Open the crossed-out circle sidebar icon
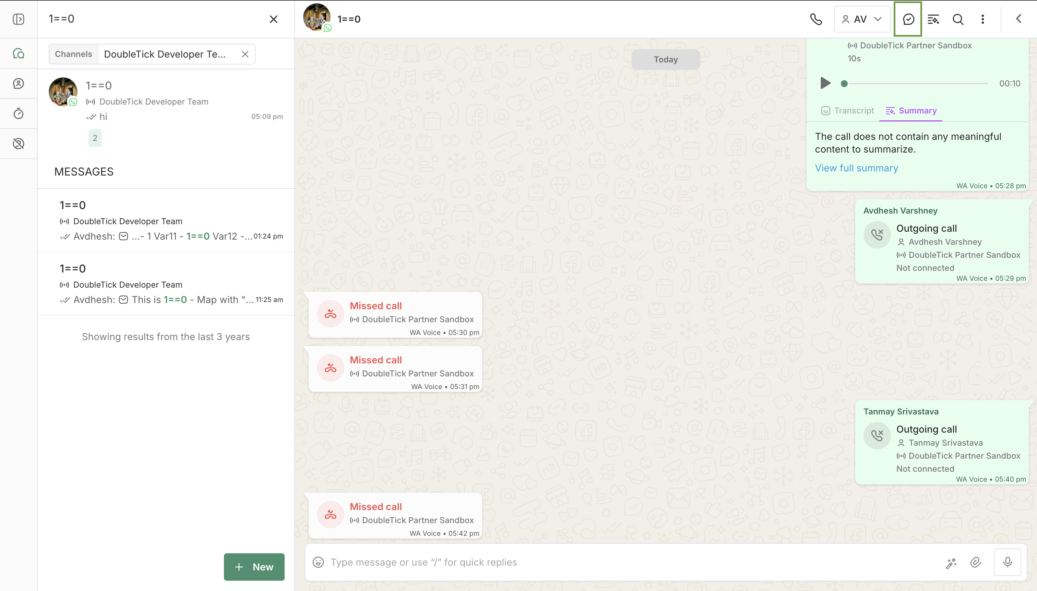Screen dimensions: 1037x591 click(x=18, y=144)
